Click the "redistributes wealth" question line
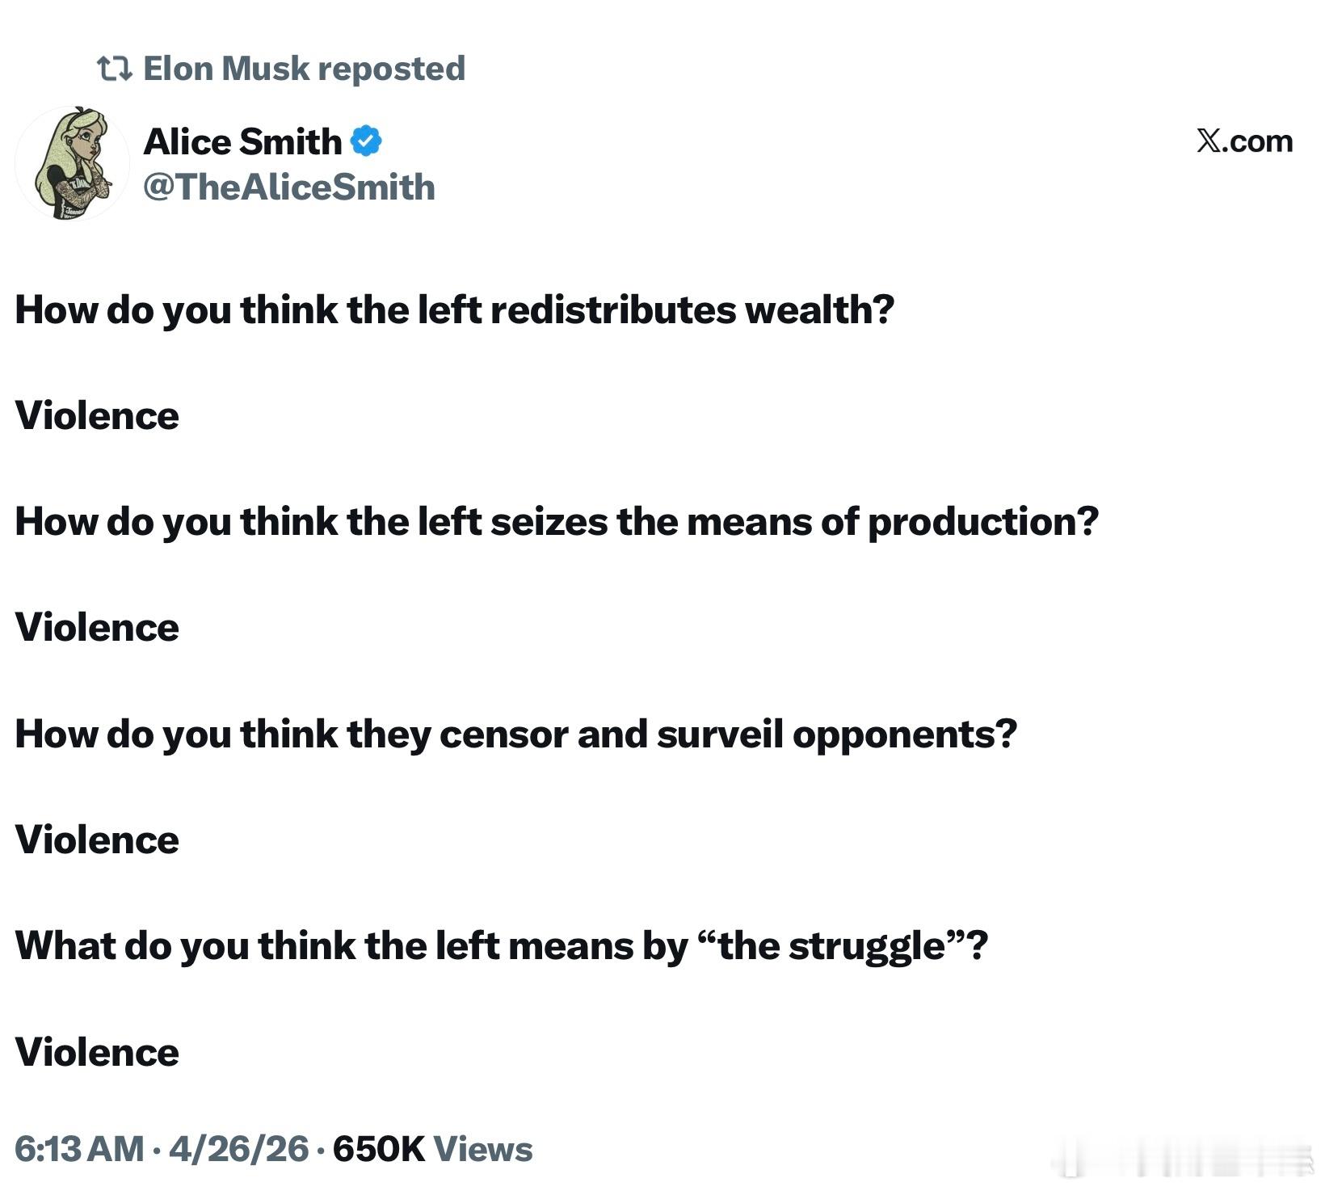The image size is (1325, 1191). 454,309
